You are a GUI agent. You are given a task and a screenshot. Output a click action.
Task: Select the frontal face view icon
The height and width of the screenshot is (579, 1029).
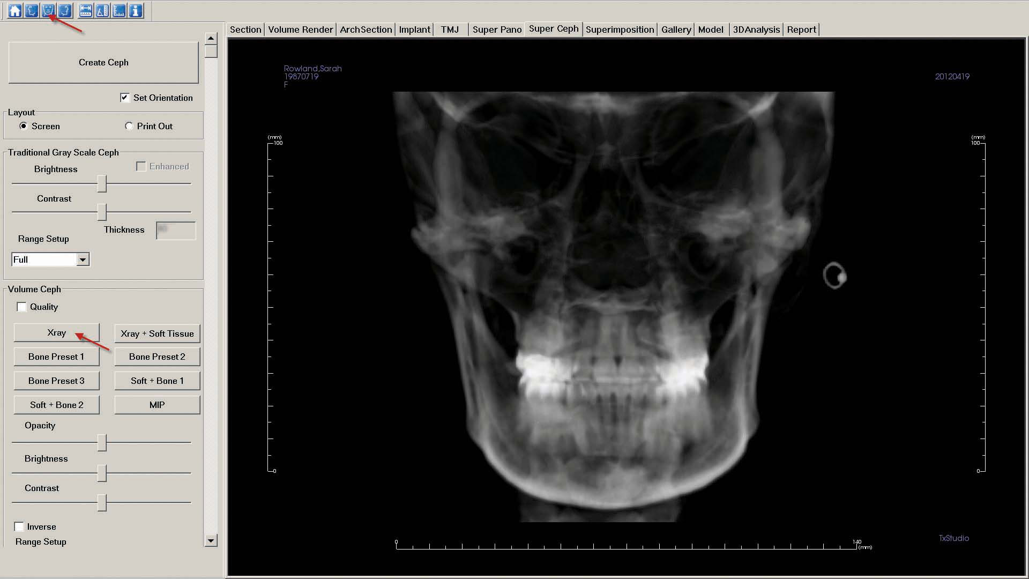tap(48, 10)
